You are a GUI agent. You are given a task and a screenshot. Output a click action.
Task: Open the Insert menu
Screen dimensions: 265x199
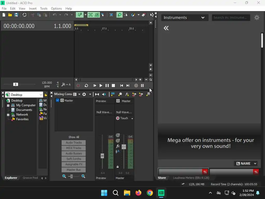(x=33, y=9)
